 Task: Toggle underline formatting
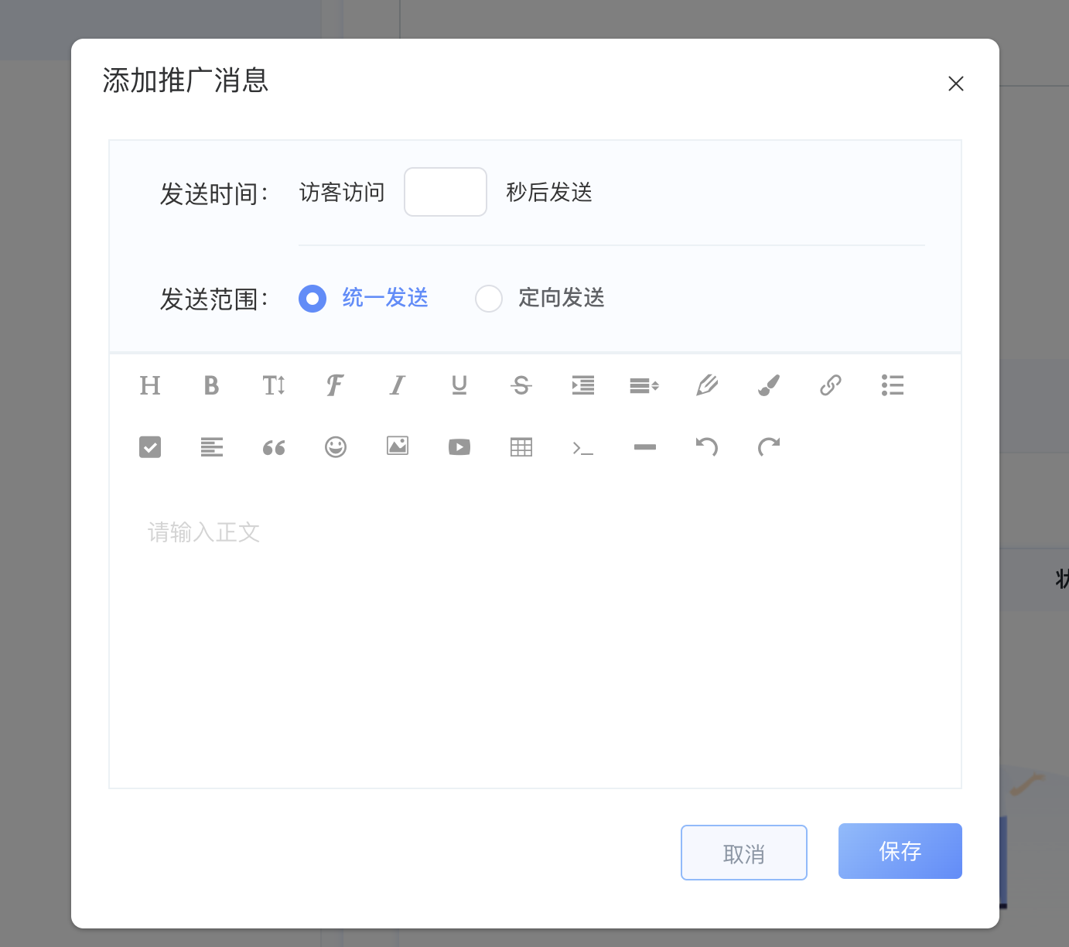tap(459, 385)
